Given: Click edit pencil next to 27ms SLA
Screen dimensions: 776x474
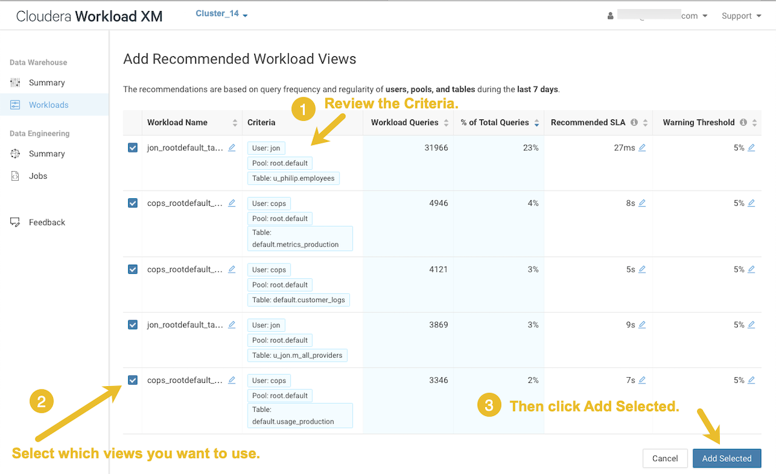Looking at the screenshot, I should click(x=642, y=148).
